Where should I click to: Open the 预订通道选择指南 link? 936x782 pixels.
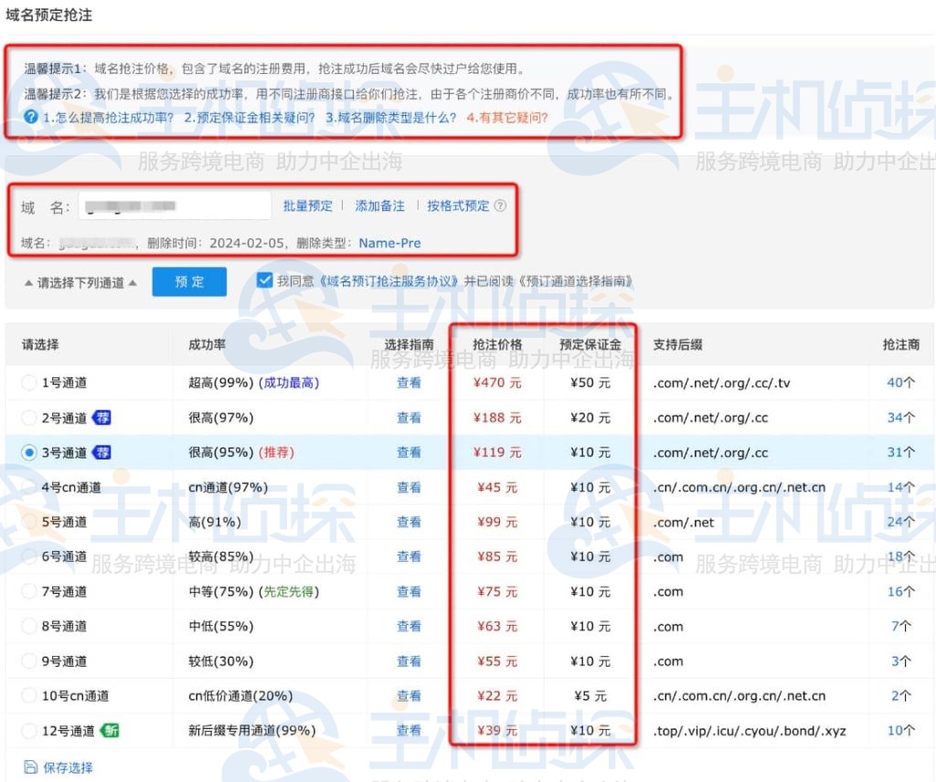(576, 281)
